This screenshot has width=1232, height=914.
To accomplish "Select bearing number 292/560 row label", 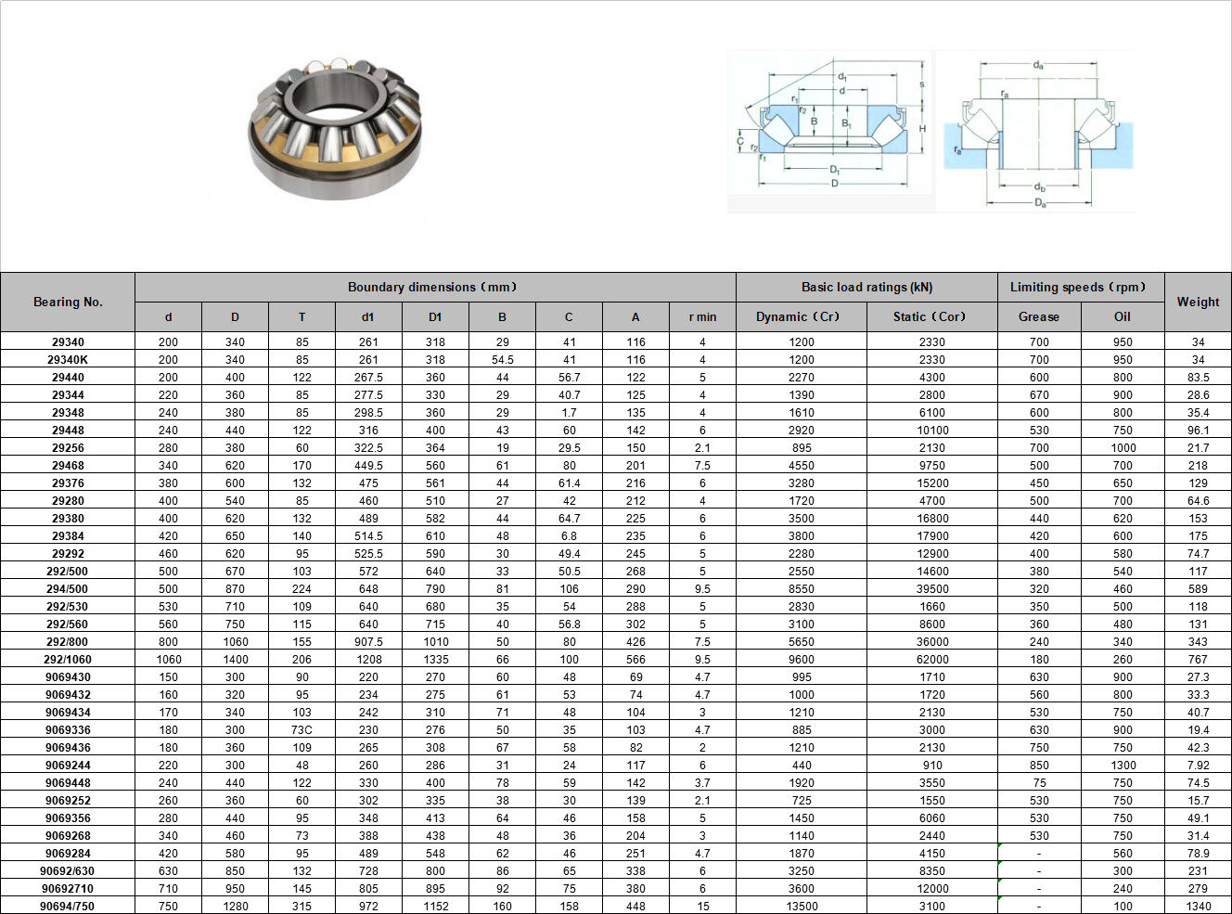I will [68, 624].
